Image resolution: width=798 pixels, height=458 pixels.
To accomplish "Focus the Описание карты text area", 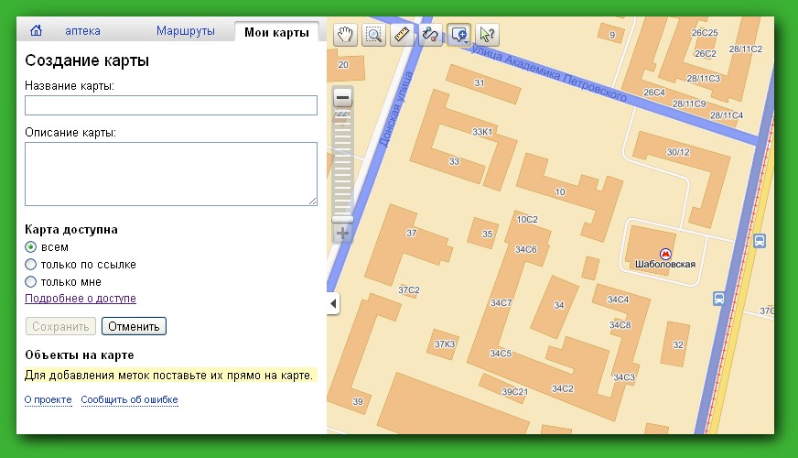I will tap(171, 174).
